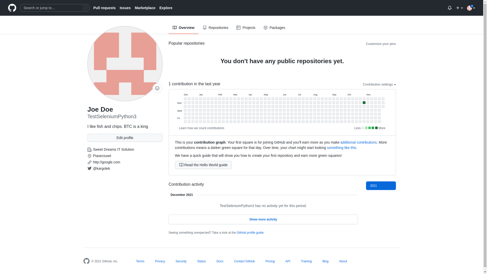Click the Joe Doe name heading
Viewport: 487px width, 274px height.
click(100, 109)
